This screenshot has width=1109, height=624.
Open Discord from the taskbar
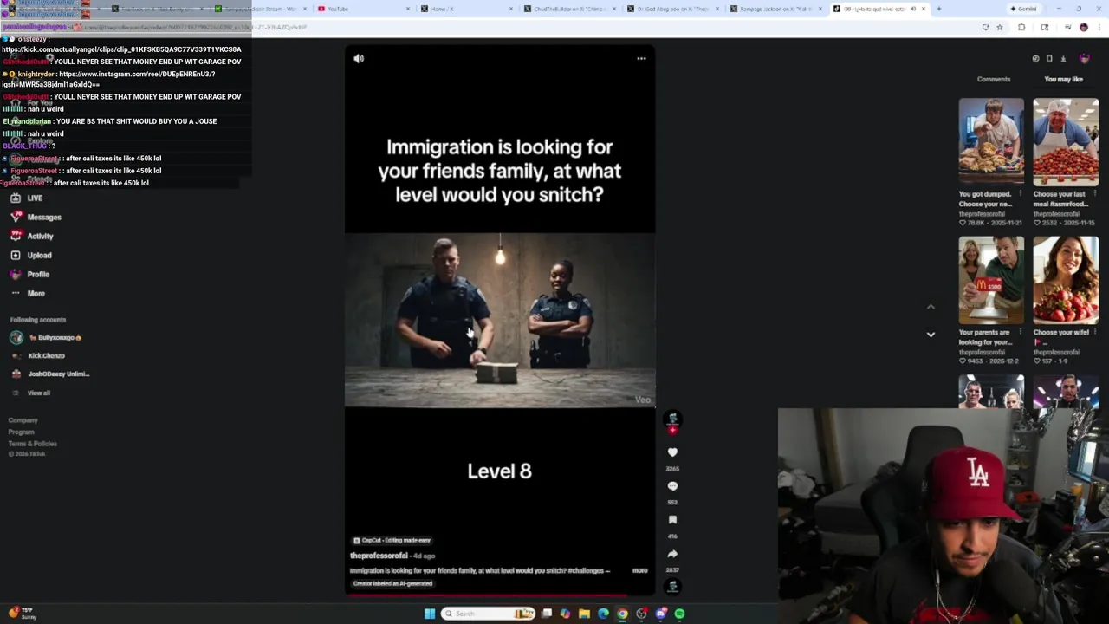660,614
